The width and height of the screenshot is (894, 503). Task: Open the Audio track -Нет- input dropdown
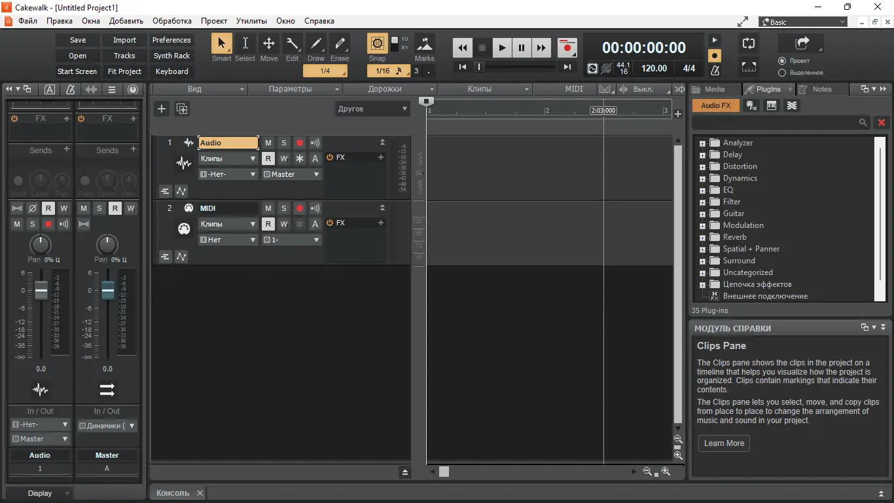pyautogui.click(x=228, y=174)
